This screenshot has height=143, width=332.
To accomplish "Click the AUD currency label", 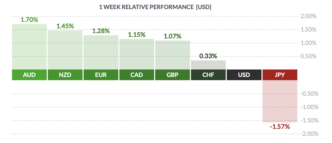I will pyautogui.click(x=29, y=75).
